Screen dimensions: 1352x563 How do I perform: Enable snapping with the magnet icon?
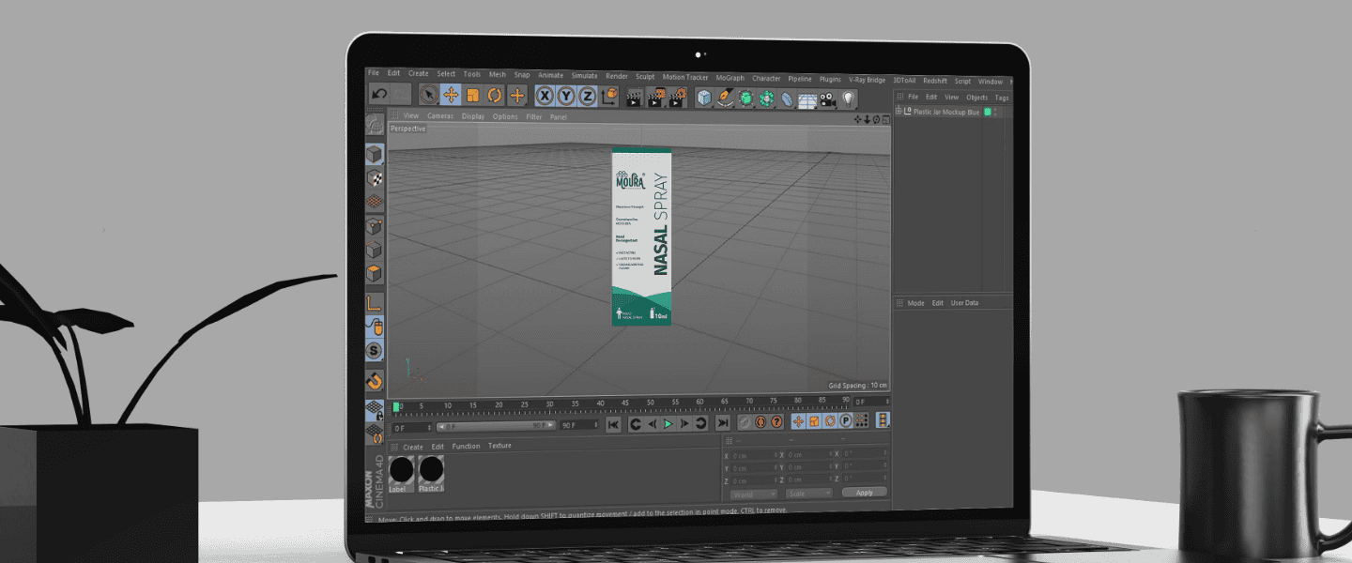coord(375,380)
